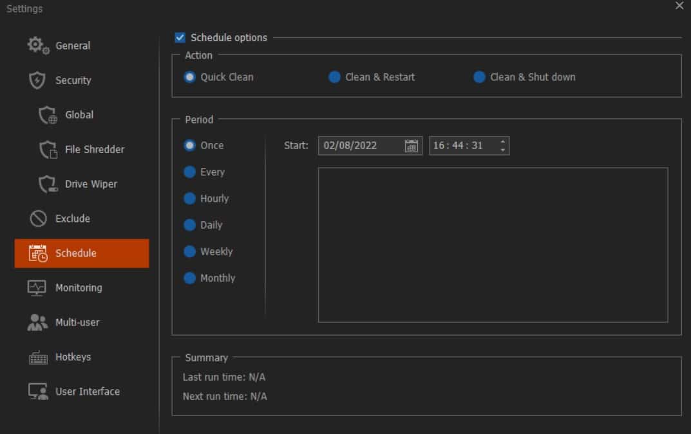Open the File Shredder icon
The image size is (691, 434).
(x=48, y=150)
